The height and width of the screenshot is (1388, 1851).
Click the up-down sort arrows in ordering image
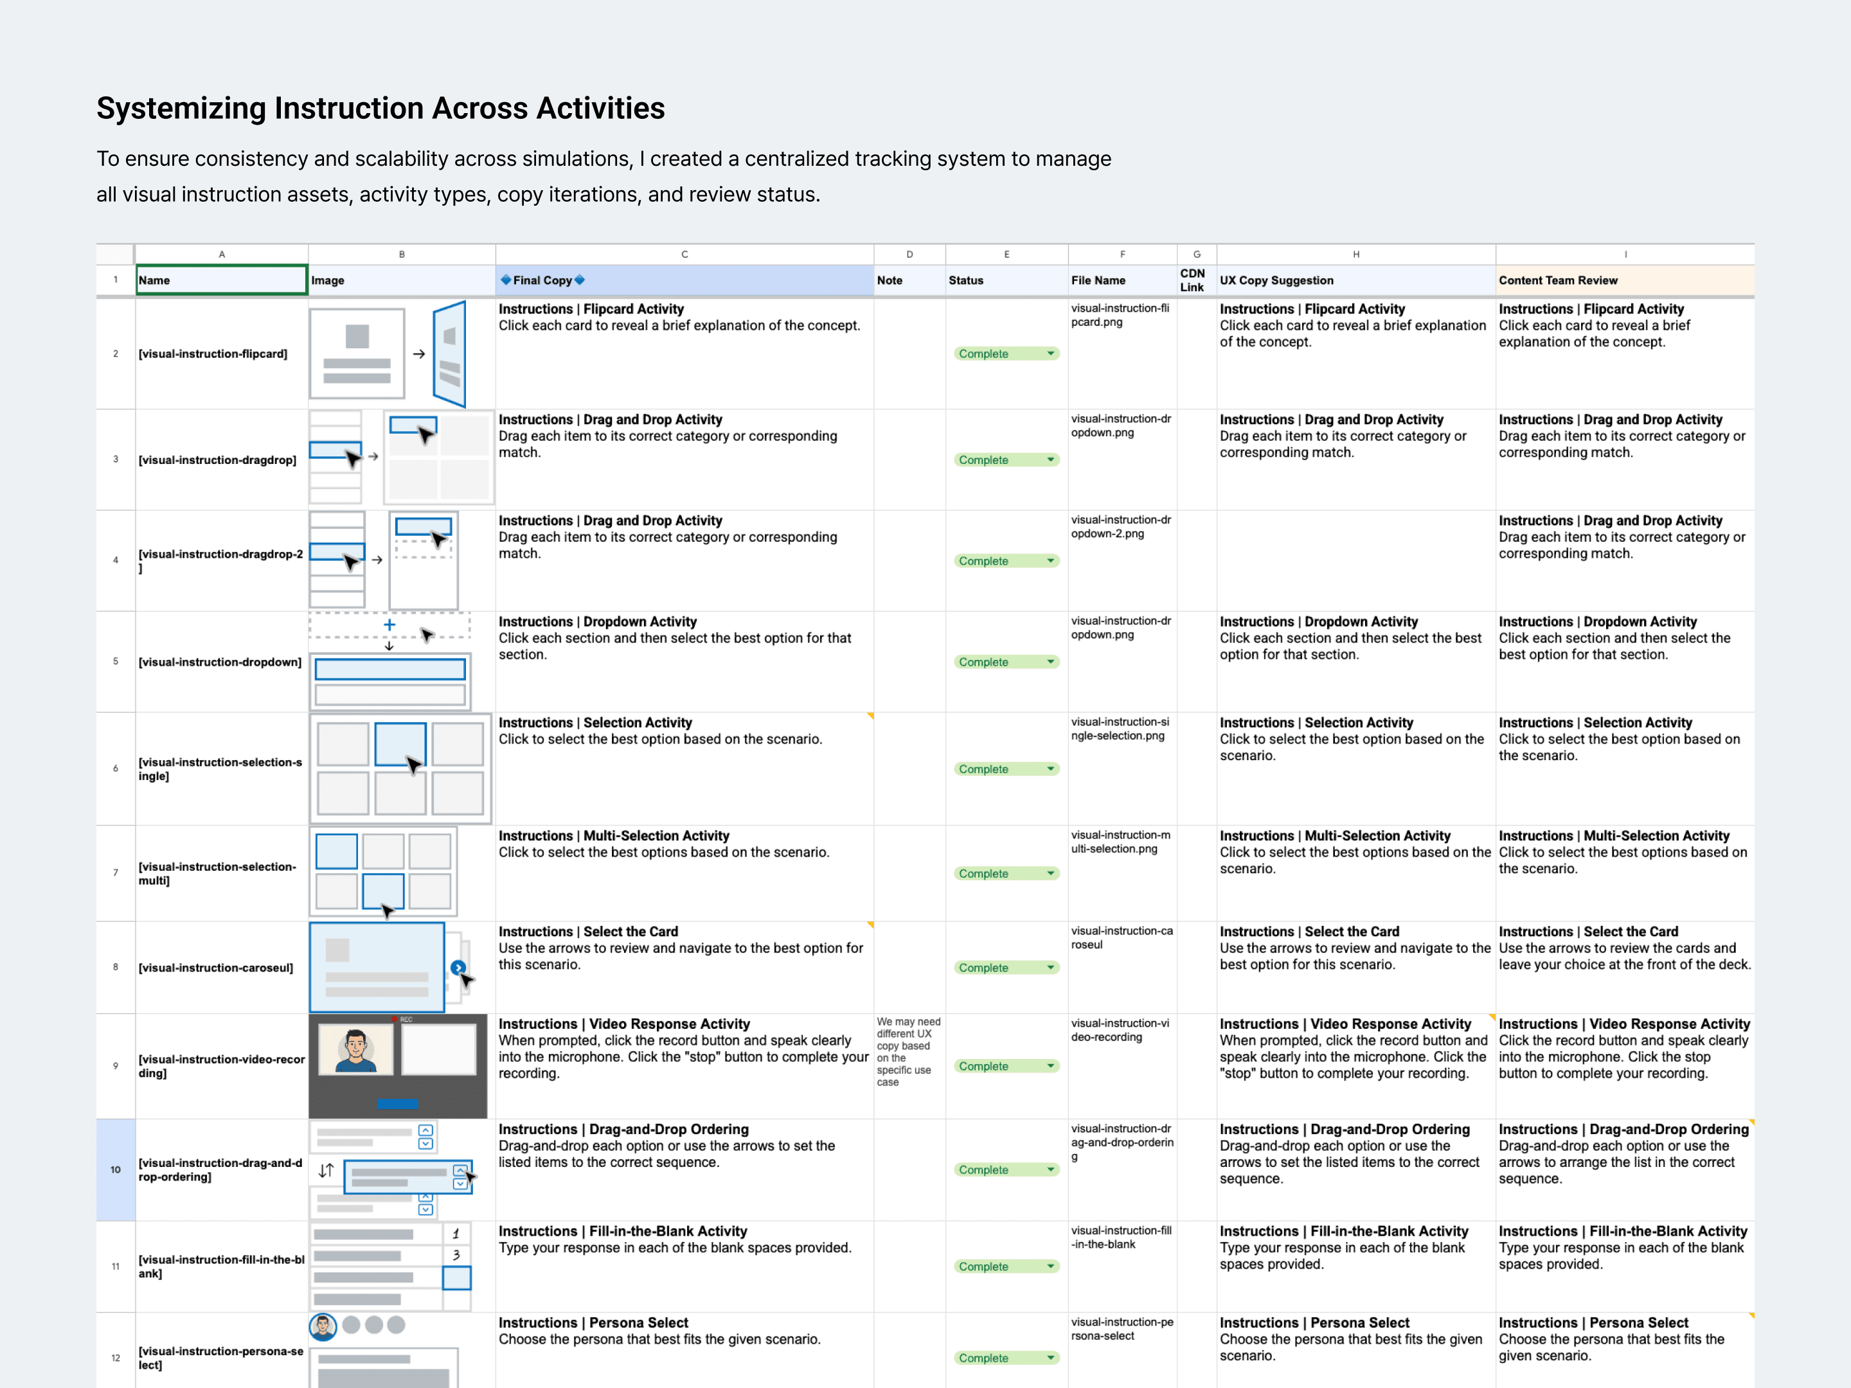point(326,1170)
